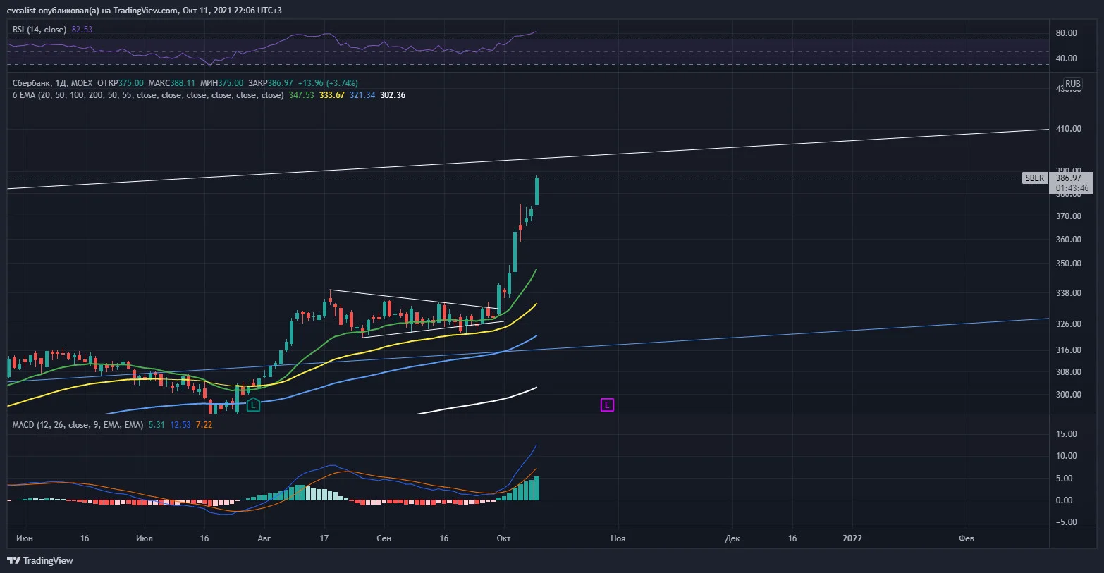Select the SBER price label tag

(x=1034, y=178)
